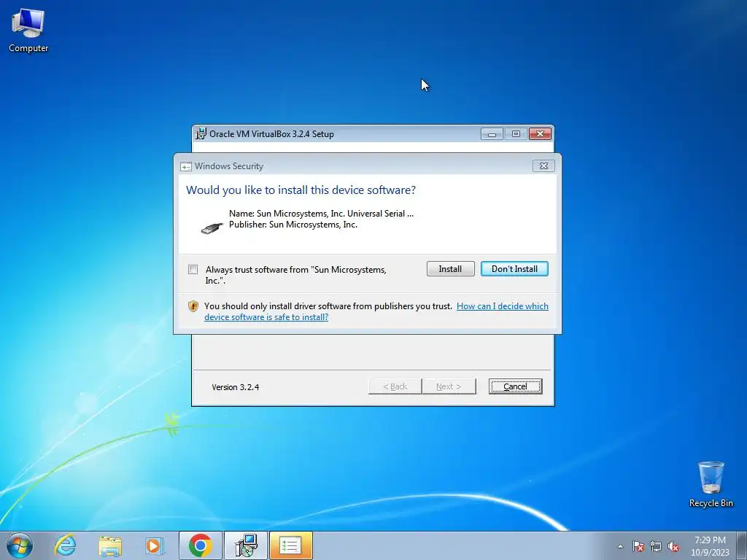Open the Recycle Bin desktop icon
Screen dimensions: 747x560
pyautogui.click(x=711, y=484)
